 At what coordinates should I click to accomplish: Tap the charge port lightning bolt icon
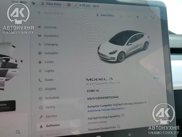pyautogui.click(x=22, y=61)
